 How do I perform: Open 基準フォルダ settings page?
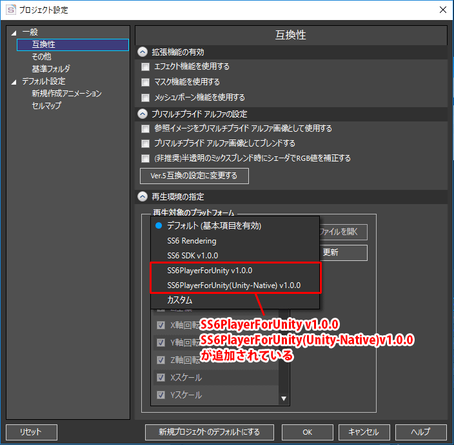[51, 68]
